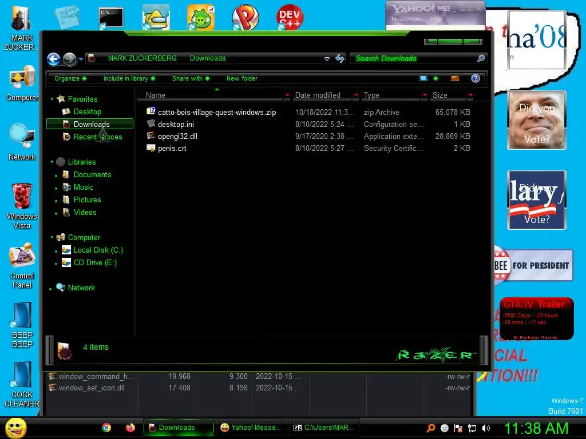Click the Downloads taskbar button

pos(179,428)
